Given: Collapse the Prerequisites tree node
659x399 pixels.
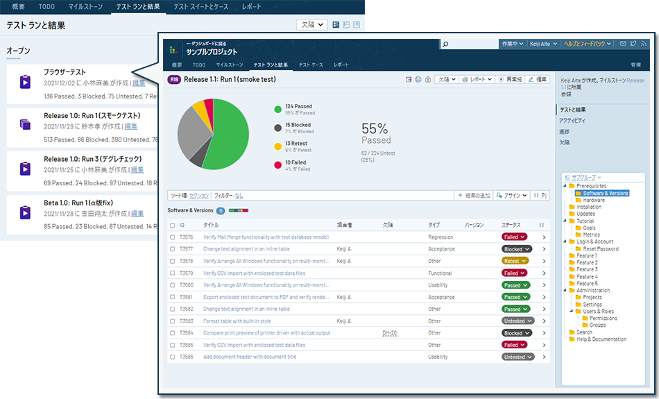Looking at the screenshot, I should 565,186.
